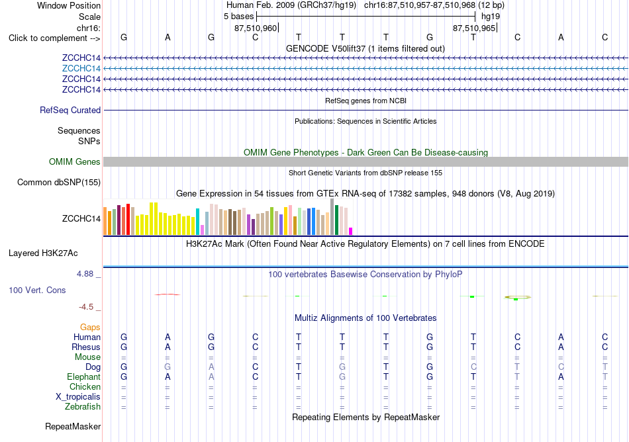
Task: Click the 87,510,960 position marker
Action: [256, 28]
